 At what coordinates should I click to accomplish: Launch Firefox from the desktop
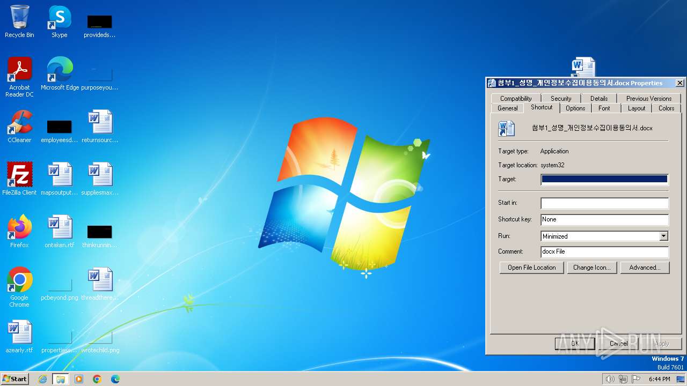pyautogui.click(x=19, y=232)
